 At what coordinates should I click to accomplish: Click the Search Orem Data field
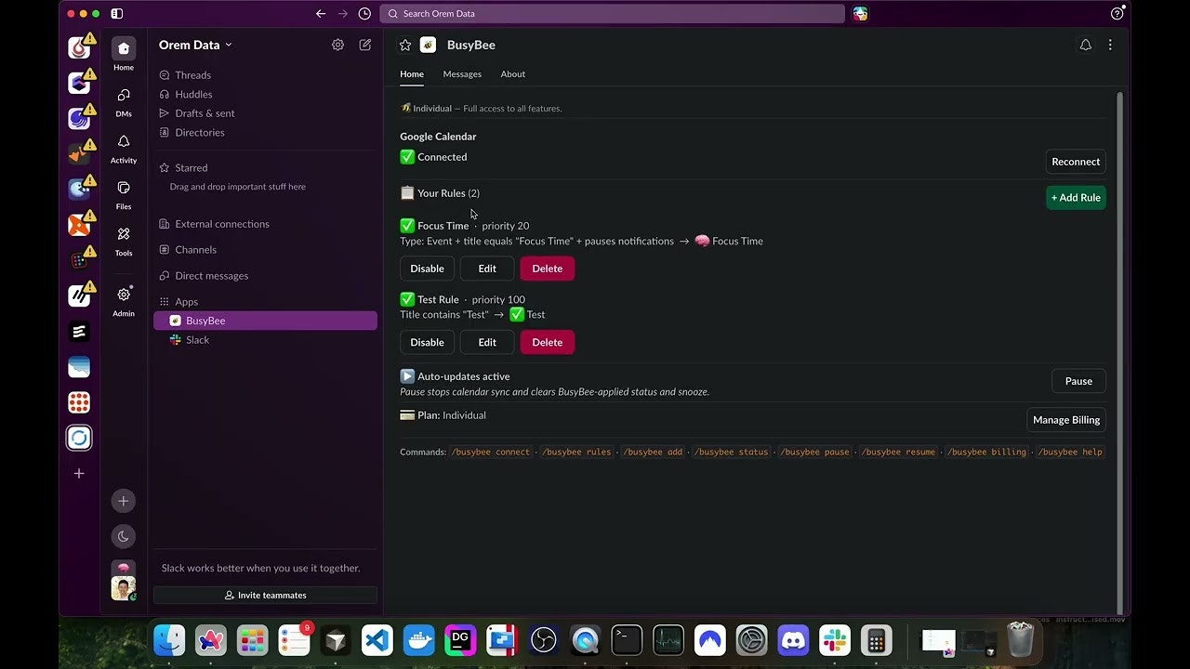point(612,14)
